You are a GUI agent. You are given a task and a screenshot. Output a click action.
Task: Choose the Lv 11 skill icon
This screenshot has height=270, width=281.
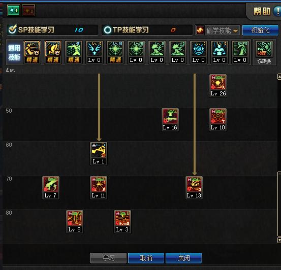point(99,184)
